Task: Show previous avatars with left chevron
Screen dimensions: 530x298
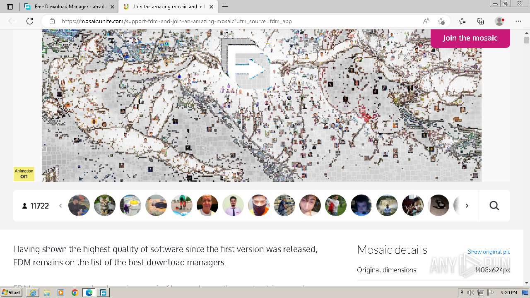Action: pyautogui.click(x=60, y=206)
